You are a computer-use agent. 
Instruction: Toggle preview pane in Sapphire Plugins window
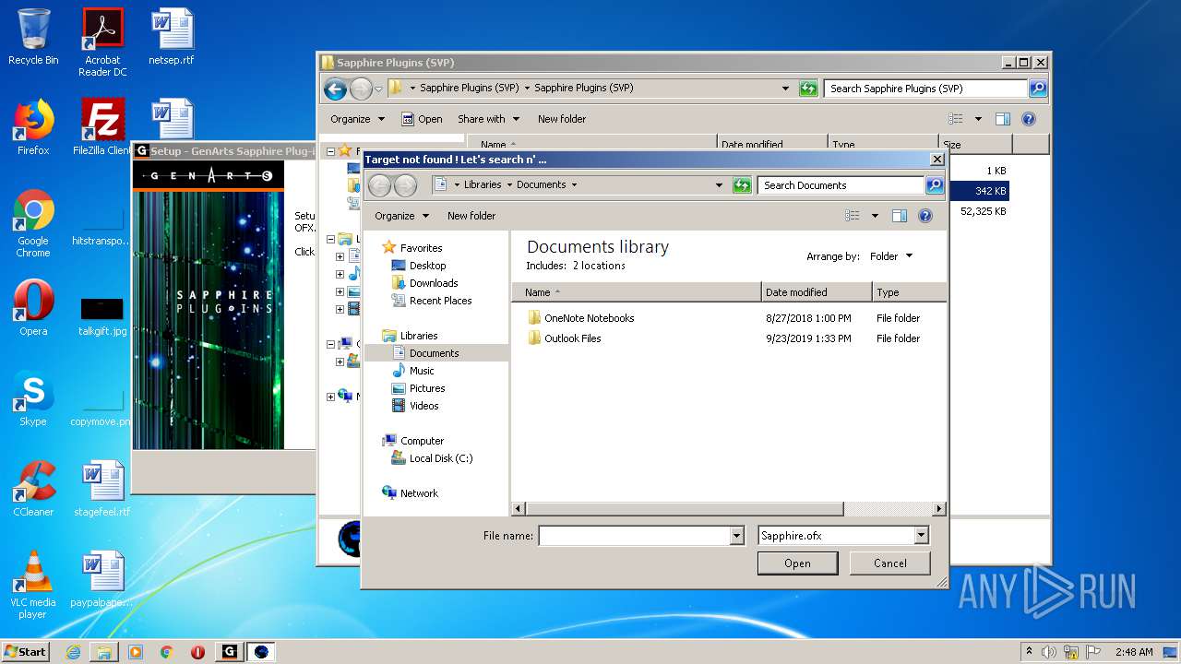[x=1003, y=119]
